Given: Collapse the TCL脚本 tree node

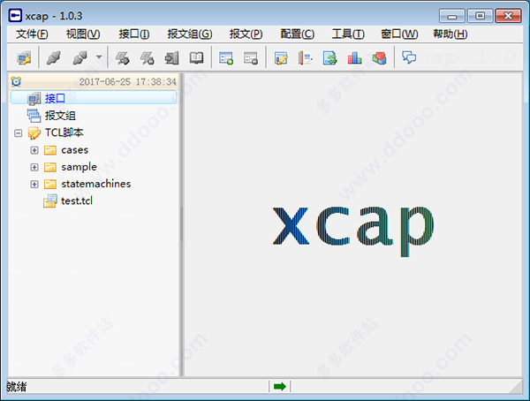Looking at the screenshot, I should [x=18, y=132].
